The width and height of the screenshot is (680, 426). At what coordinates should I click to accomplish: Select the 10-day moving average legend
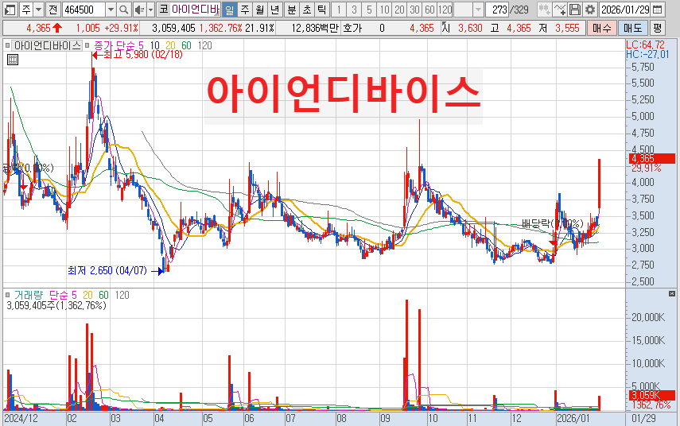(155, 45)
